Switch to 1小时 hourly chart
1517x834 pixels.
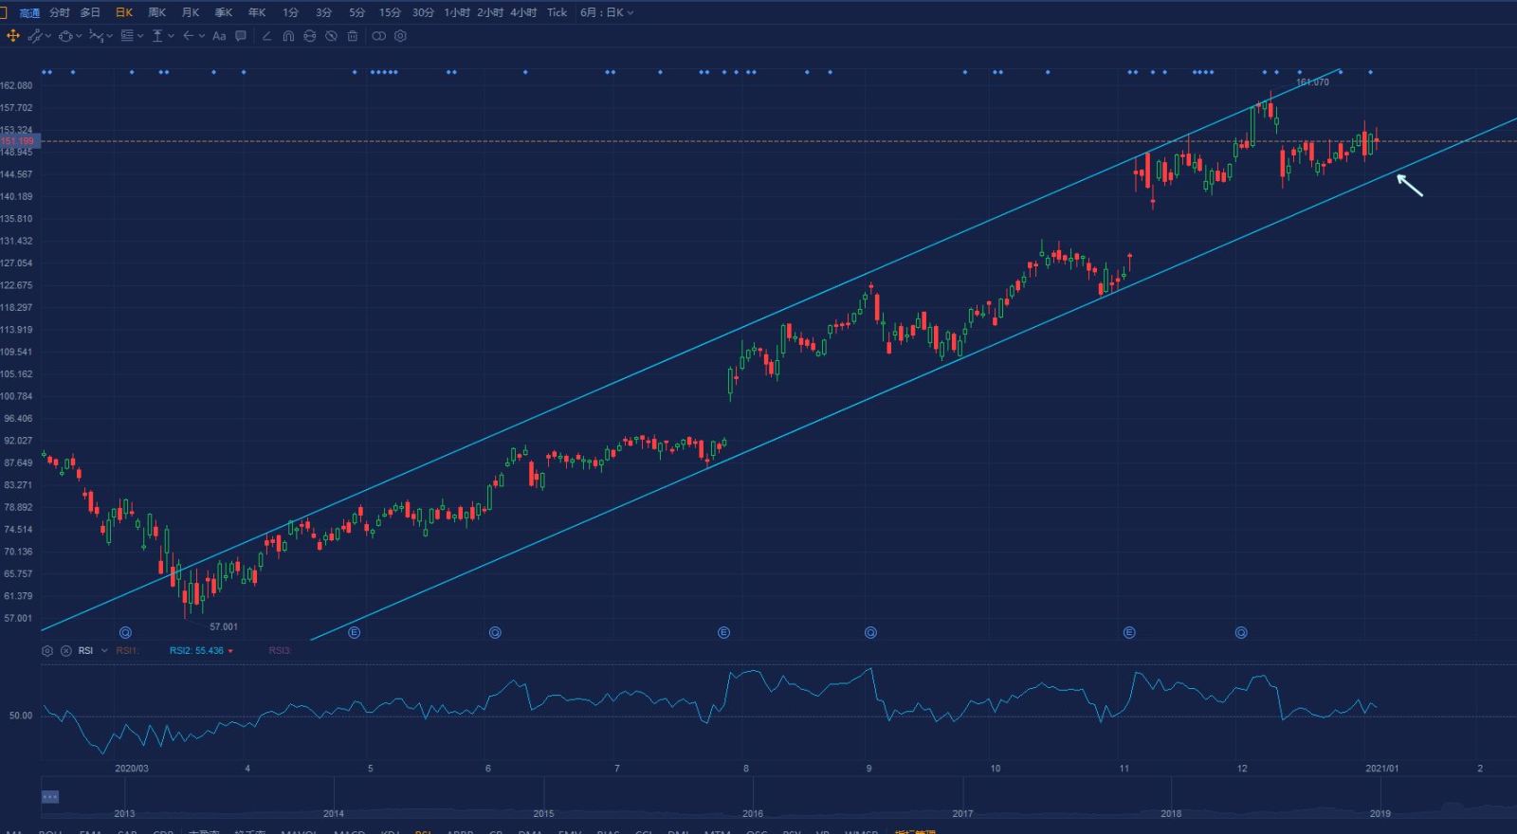[457, 12]
